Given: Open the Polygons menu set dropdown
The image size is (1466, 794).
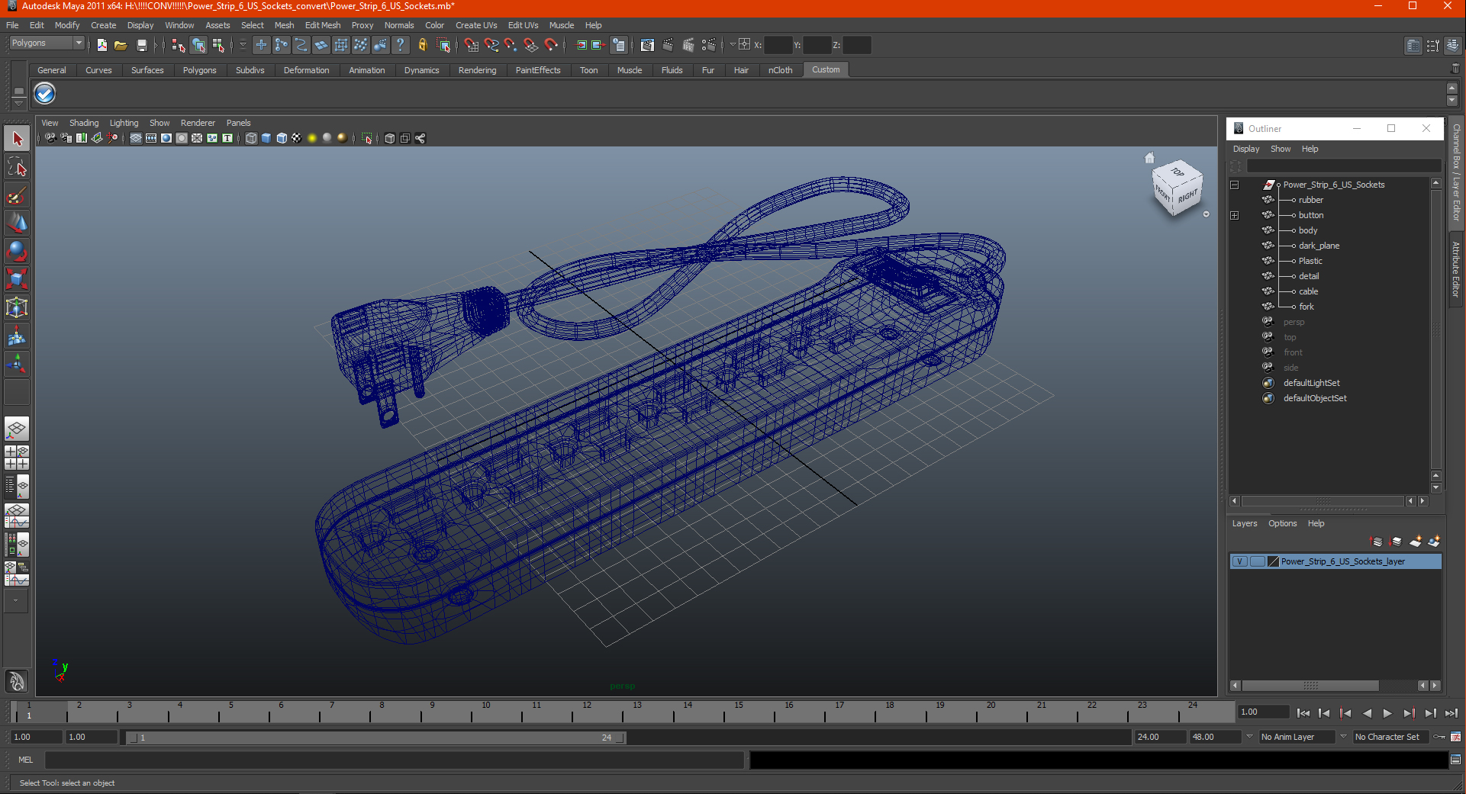Looking at the screenshot, I should (46, 43).
